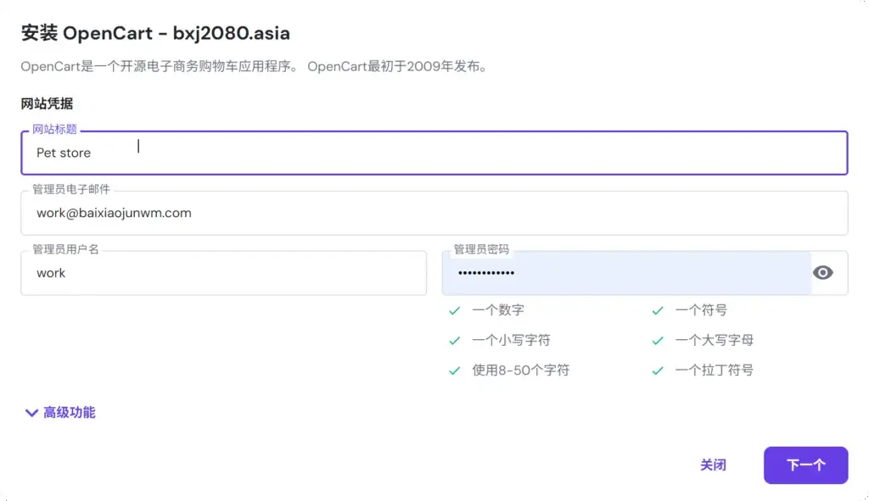This screenshot has height=501, width=869.
Task: Click the checkmark beside 一个拉丁符号
Action: click(x=658, y=370)
